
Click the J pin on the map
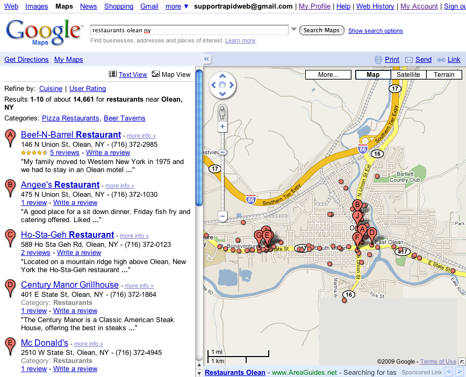[357, 217]
